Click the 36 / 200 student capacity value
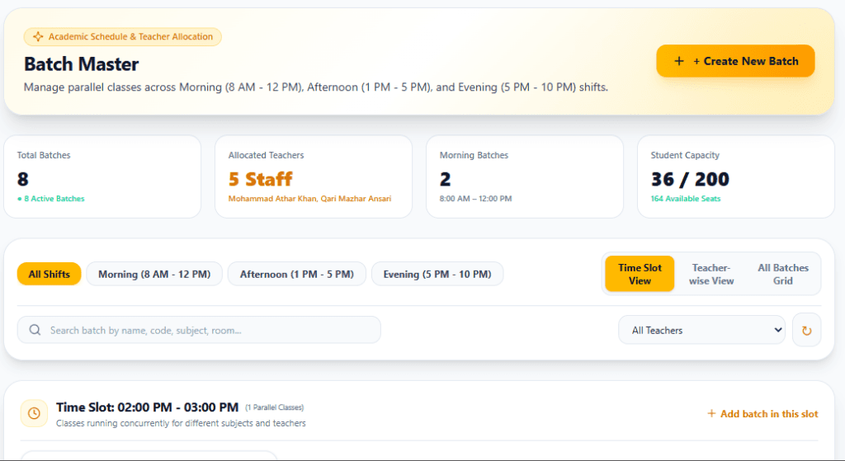845x461 pixels. pos(690,179)
